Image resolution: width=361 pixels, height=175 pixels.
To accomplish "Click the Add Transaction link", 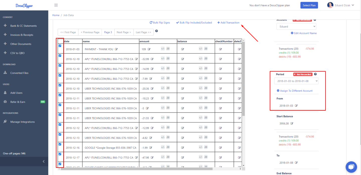I will (x=228, y=23).
